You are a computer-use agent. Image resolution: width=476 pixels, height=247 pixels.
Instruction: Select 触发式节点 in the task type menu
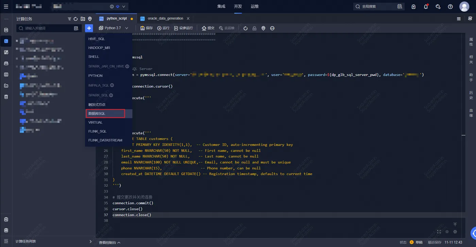coord(108,104)
